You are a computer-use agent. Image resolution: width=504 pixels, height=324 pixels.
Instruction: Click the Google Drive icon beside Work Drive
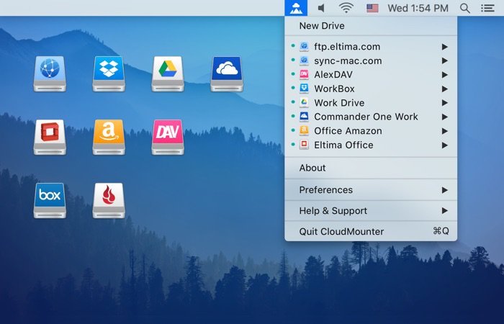[304, 103]
